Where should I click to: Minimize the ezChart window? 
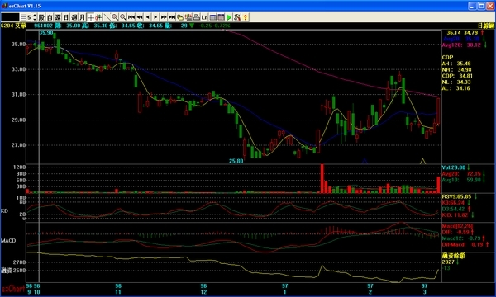[472, 6]
